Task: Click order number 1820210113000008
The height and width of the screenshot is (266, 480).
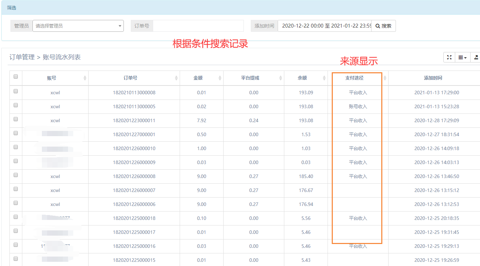Action: [134, 93]
